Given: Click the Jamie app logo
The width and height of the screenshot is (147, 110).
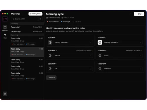Looking at the screenshot, I should click(5, 19).
